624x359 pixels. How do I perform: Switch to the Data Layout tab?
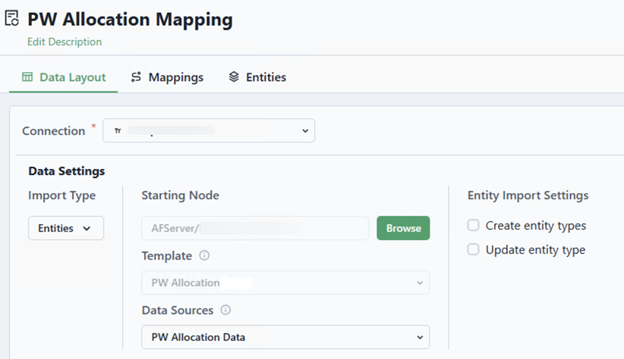(x=64, y=77)
